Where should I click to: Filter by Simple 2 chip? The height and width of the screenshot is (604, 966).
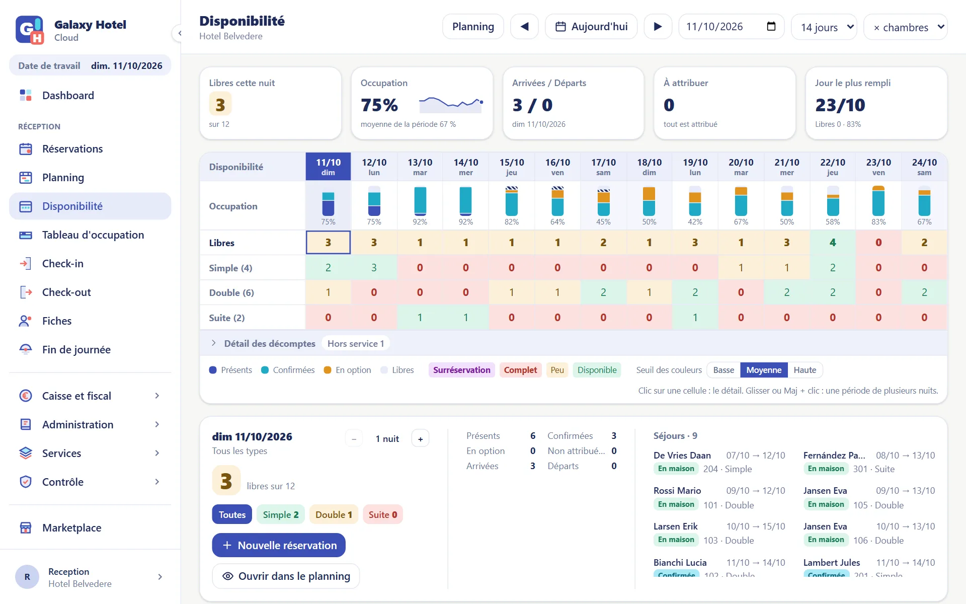(x=281, y=514)
